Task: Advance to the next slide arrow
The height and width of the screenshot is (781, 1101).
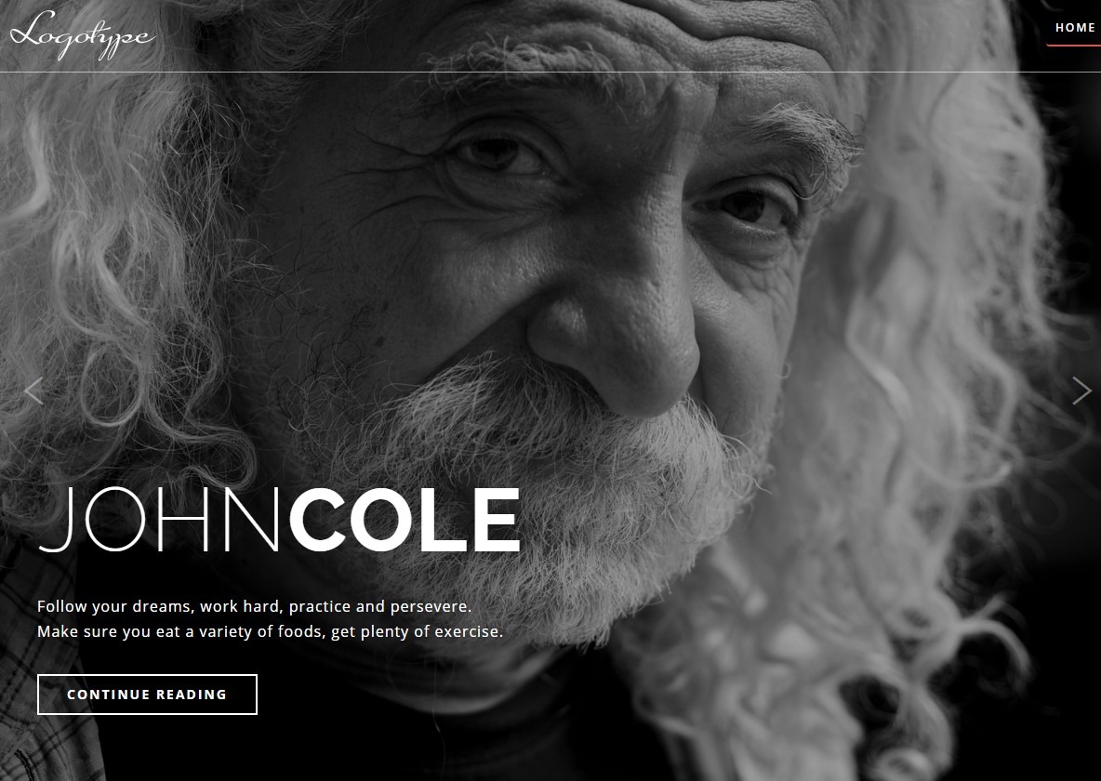Action: (x=1081, y=391)
